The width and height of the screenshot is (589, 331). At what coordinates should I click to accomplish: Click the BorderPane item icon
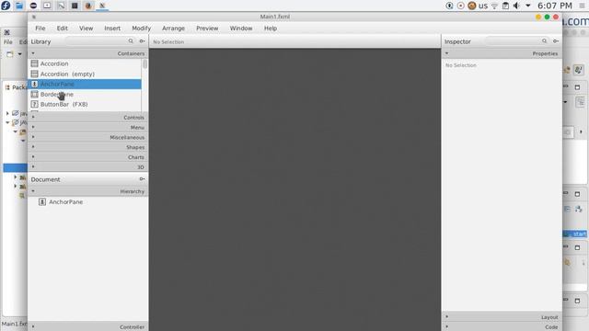point(35,94)
